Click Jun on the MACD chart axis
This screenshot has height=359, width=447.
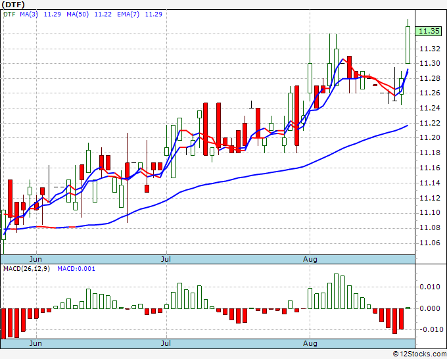[35, 343]
